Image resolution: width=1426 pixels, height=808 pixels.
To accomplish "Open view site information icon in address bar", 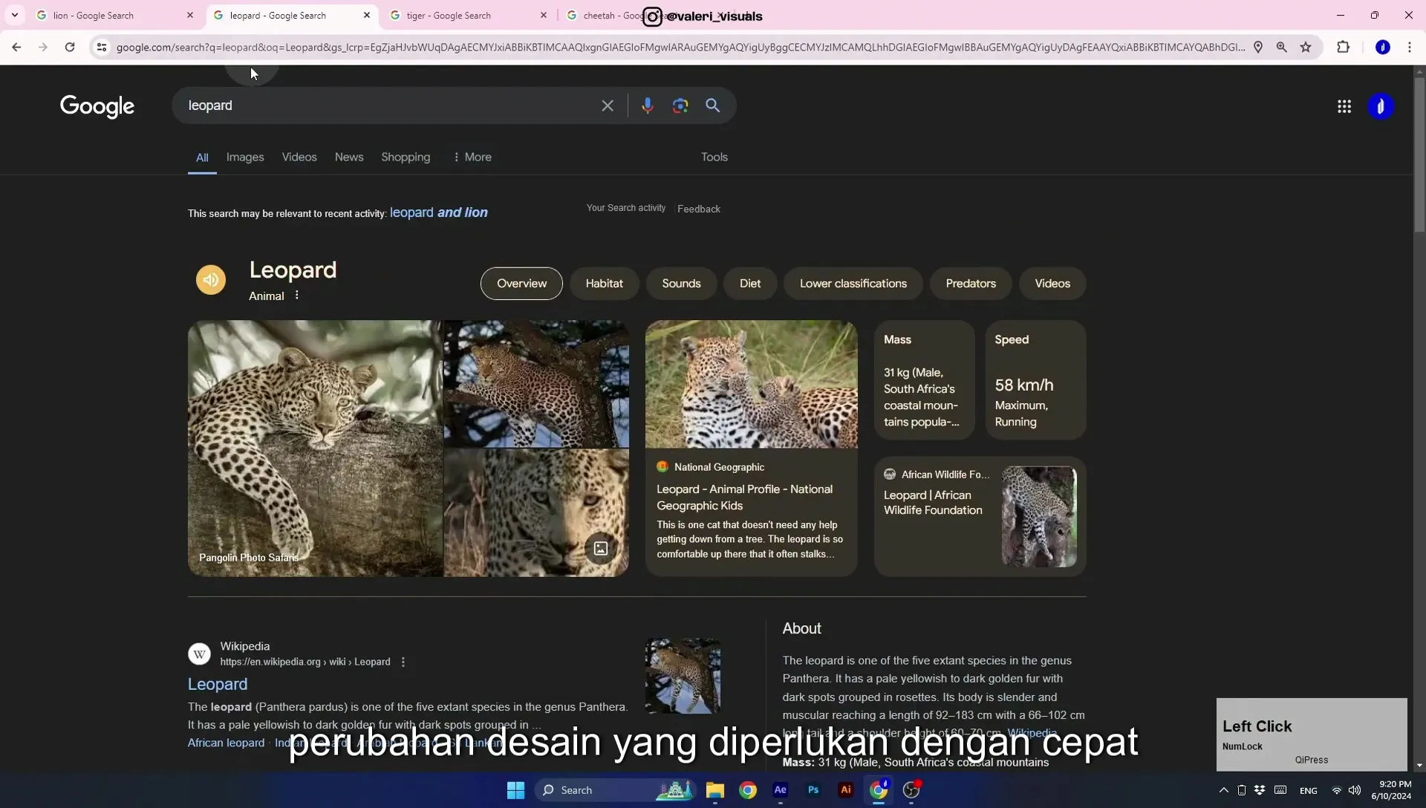I will [102, 48].
